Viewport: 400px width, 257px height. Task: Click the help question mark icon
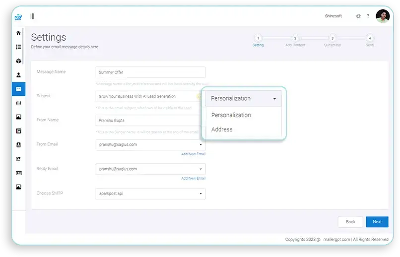(368, 16)
